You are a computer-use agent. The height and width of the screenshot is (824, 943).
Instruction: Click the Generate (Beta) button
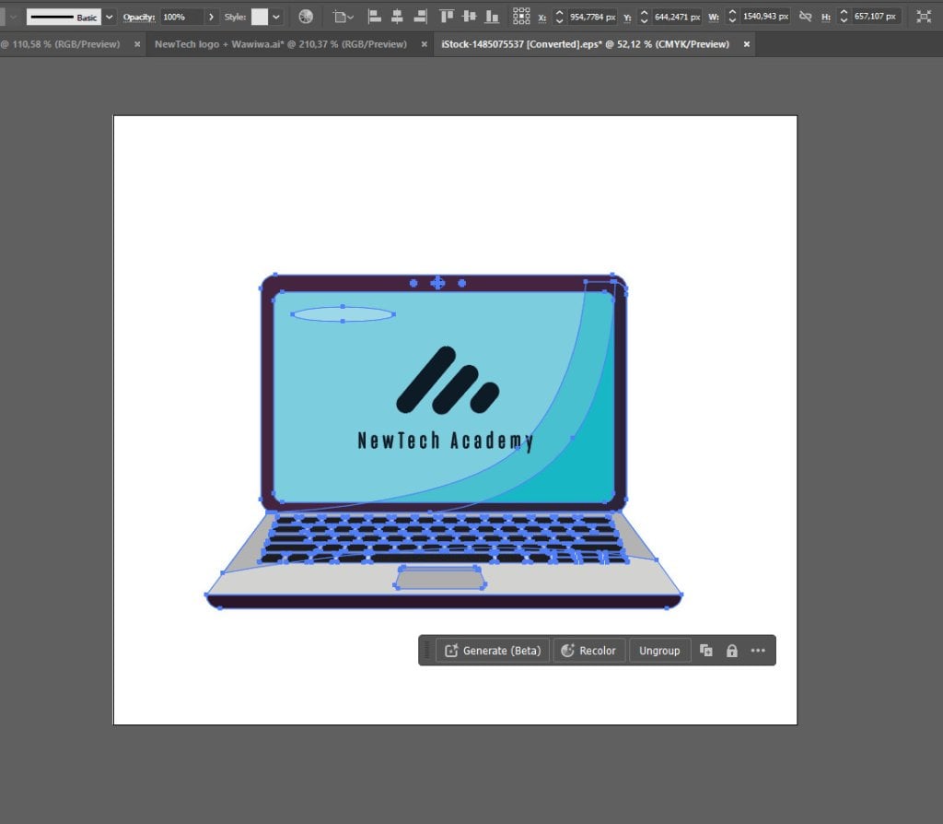(x=493, y=651)
